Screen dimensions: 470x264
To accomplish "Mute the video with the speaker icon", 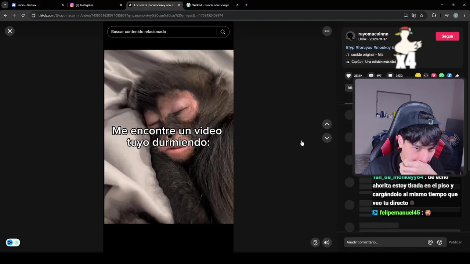I will [326, 242].
